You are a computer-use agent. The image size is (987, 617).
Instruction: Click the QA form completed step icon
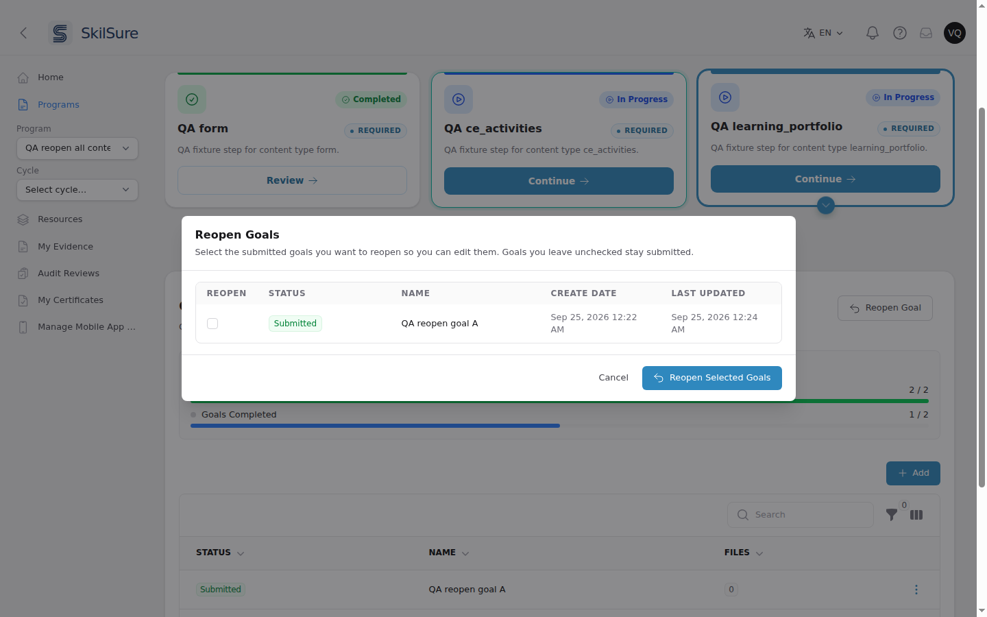pos(192,99)
